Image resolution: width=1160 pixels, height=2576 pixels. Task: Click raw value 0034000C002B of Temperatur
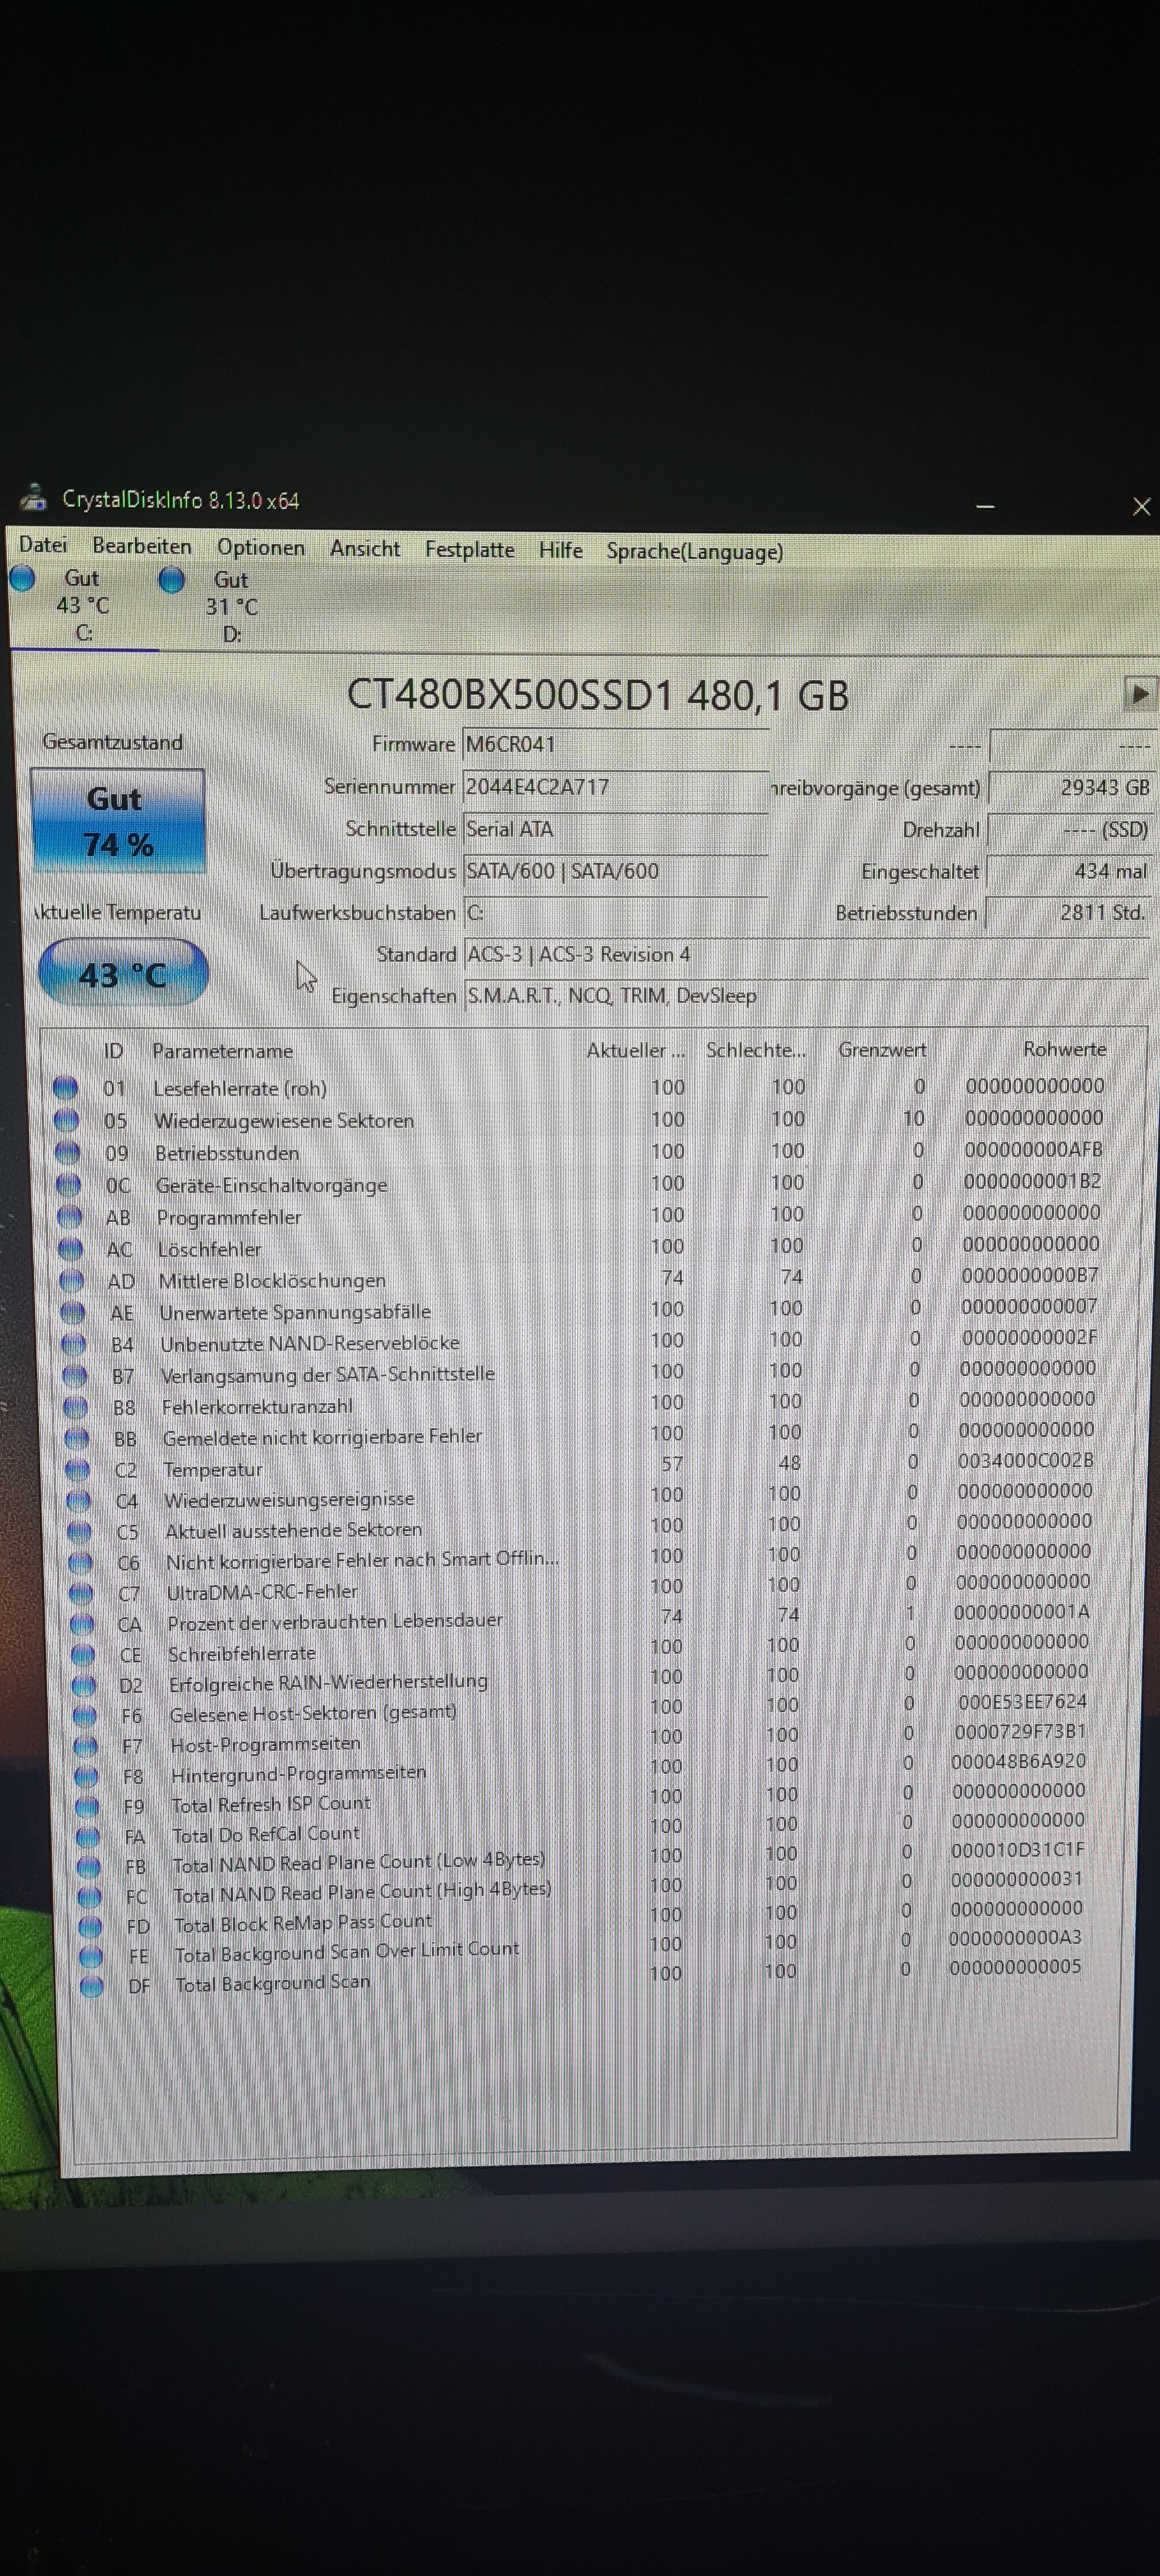(x=1025, y=1461)
